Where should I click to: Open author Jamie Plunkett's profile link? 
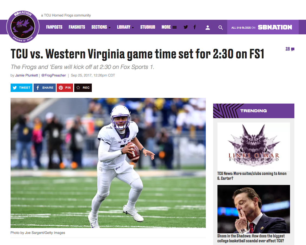(27, 75)
